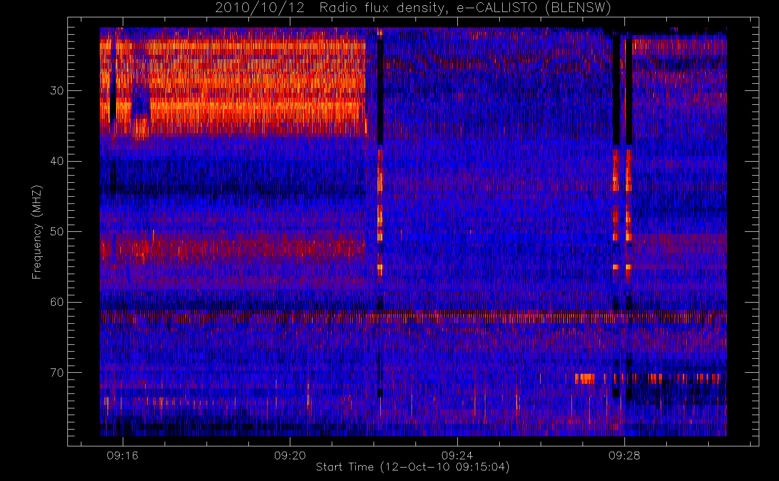Select the 09:16 time tick label
Screen dimensions: 779x481
(122, 456)
